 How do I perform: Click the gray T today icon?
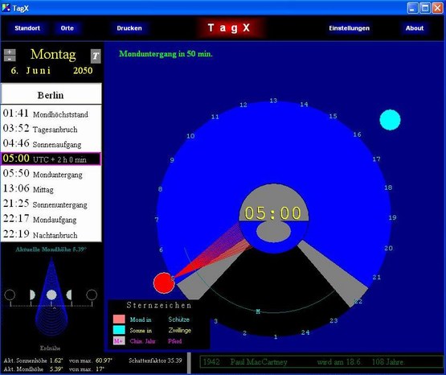click(x=96, y=56)
